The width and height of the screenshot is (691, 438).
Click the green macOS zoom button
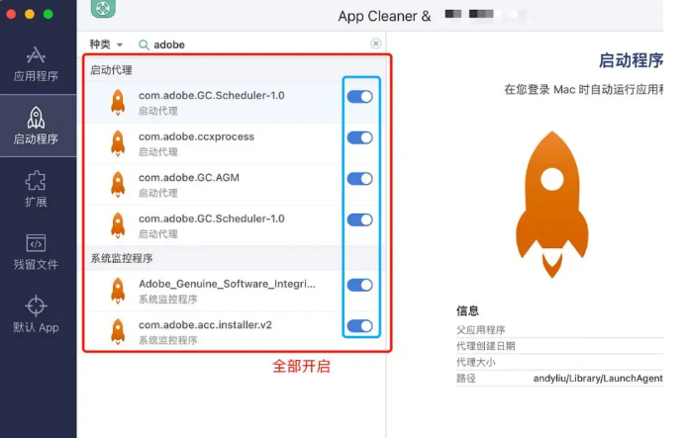(49, 14)
